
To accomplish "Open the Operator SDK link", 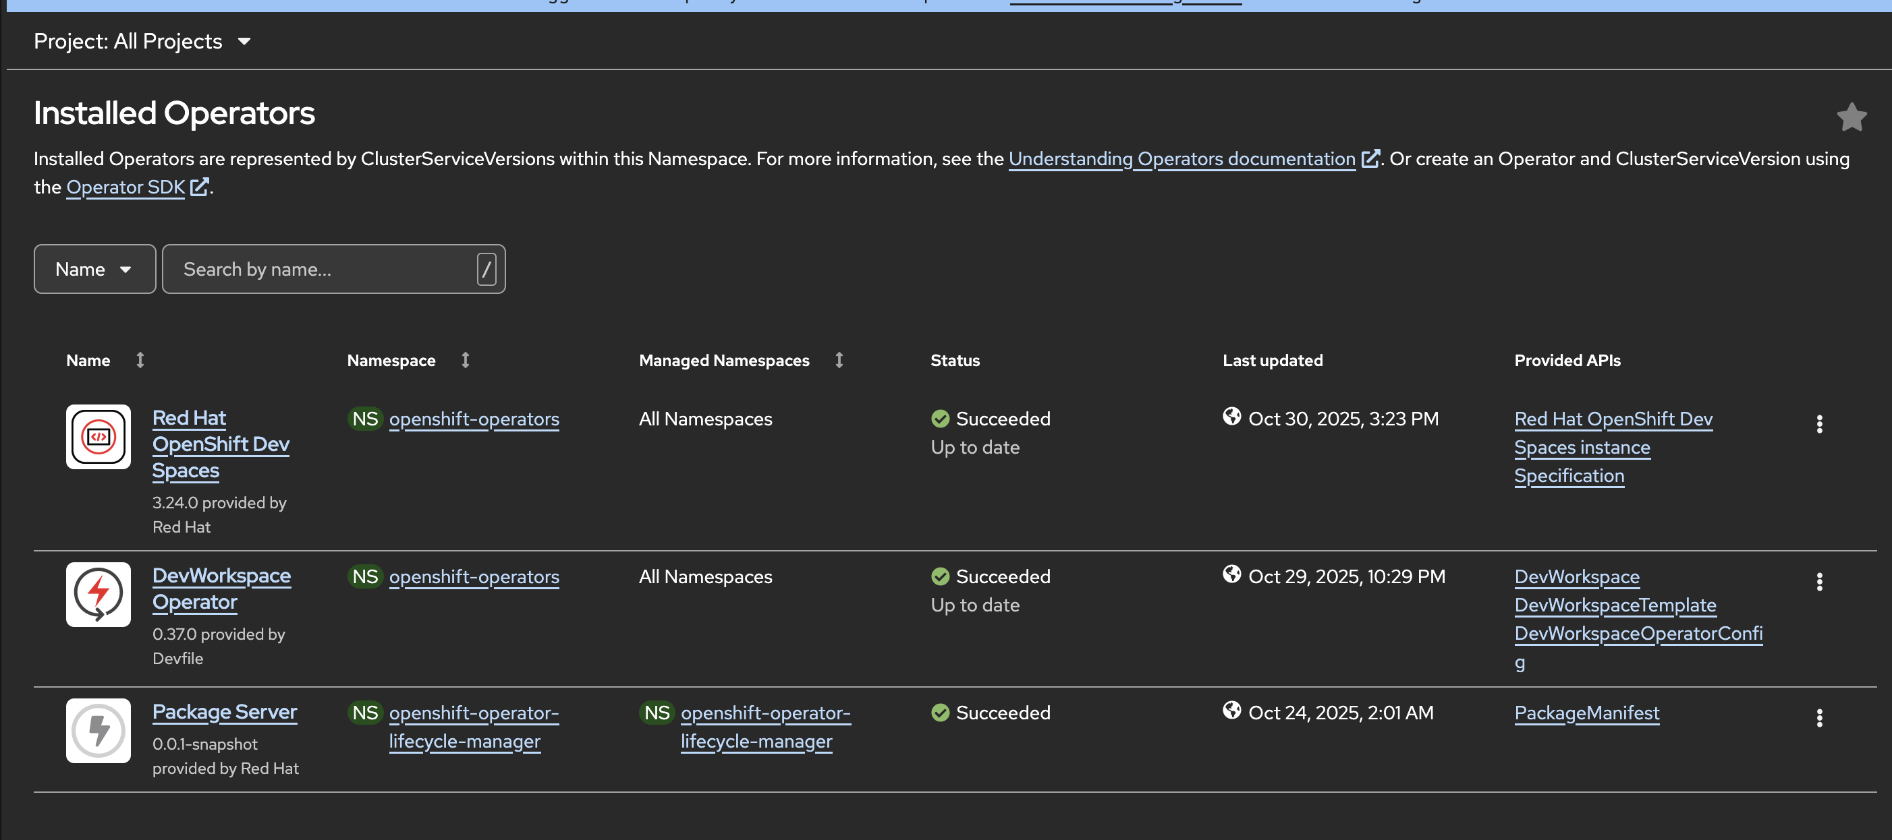I will pyautogui.click(x=126, y=188).
